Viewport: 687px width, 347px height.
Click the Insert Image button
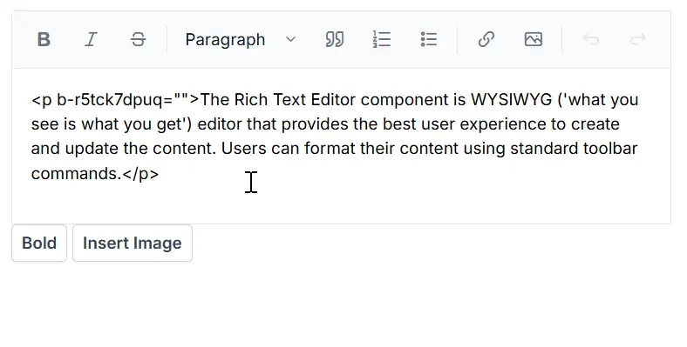(x=133, y=243)
